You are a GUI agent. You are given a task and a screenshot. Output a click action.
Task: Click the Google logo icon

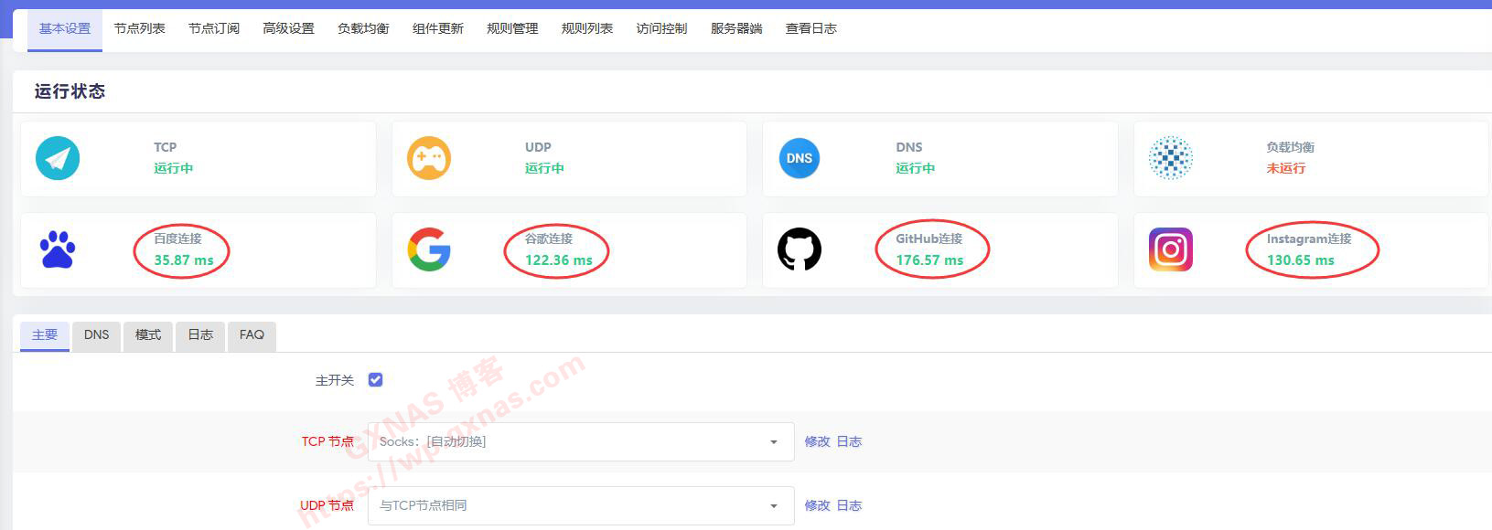tap(428, 249)
